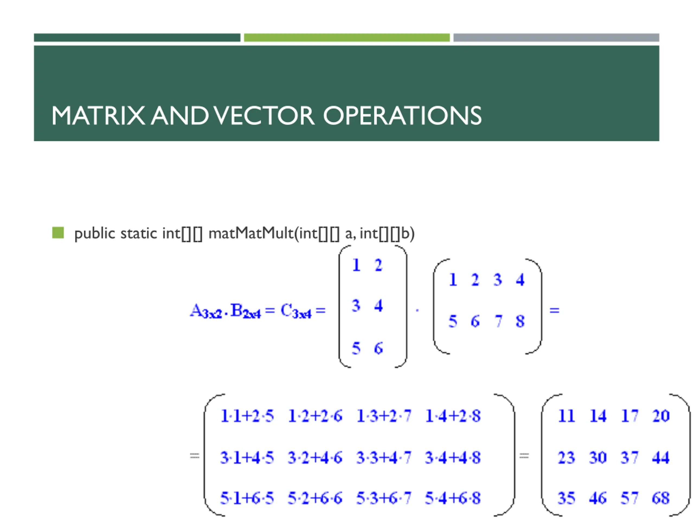Click the term "5·4+6·8"
The width and height of the screenshot is (694, 521).
[453, 498]
